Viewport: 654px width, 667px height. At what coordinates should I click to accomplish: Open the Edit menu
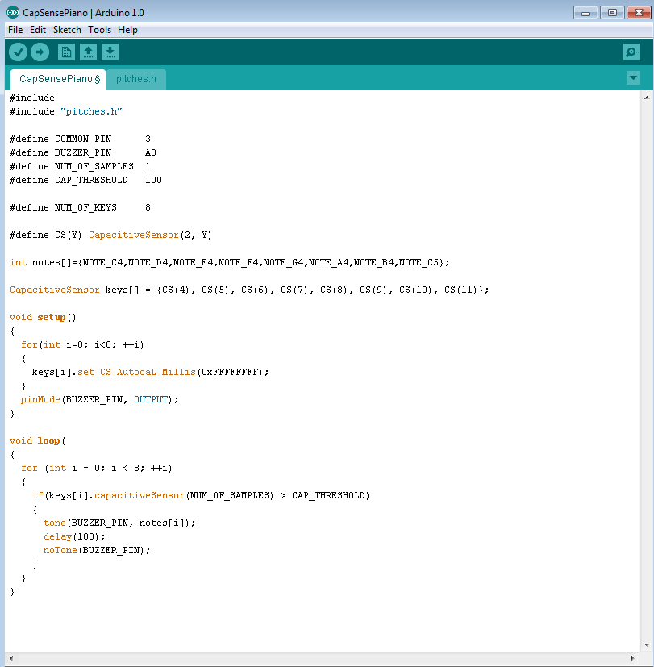point(37,30)
